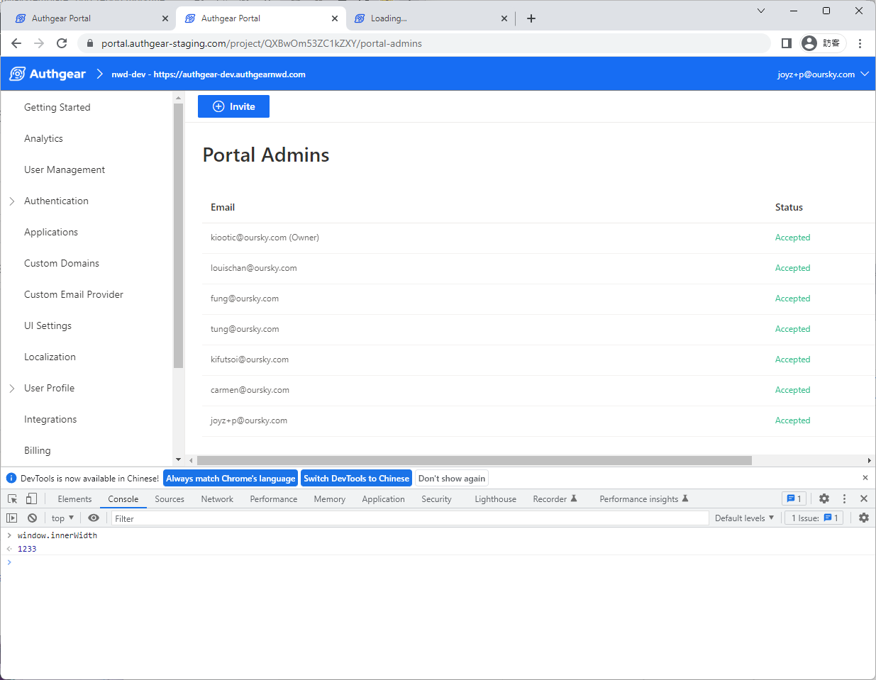Open the Security DevTools tab
The height and width of the screenshot is (680, 876).
coord(436,498)
